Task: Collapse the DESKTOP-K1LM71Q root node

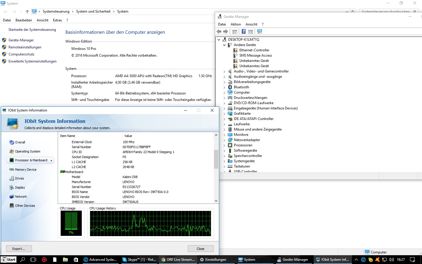Action: click(219, 40)
